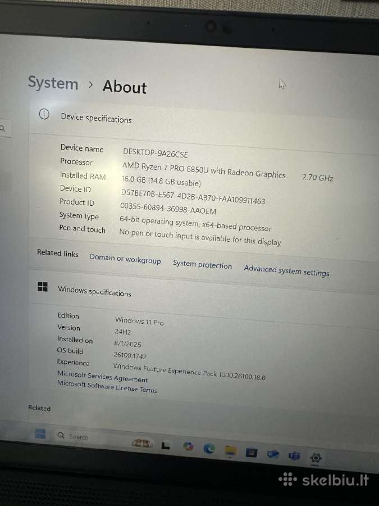Click the Related heading at bottom

tap(39, 408)
